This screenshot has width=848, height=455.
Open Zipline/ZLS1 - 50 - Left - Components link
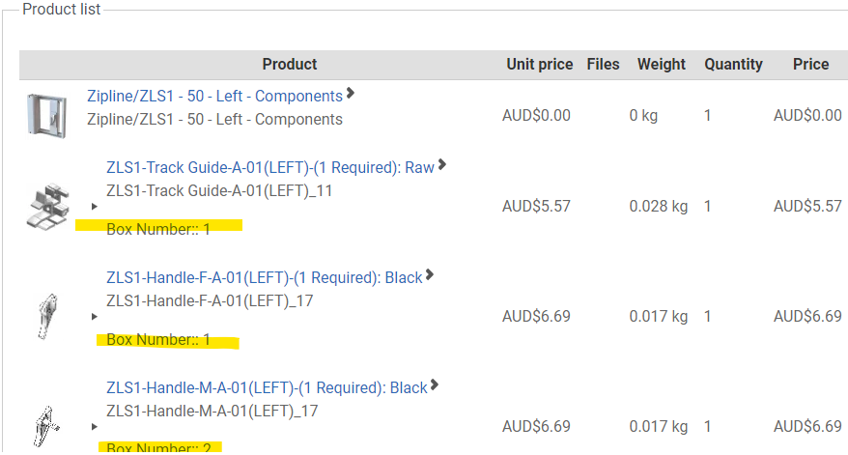point(214,97)
